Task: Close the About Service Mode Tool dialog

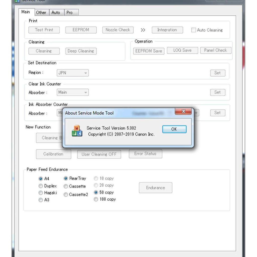Action: tap(183, 111)
